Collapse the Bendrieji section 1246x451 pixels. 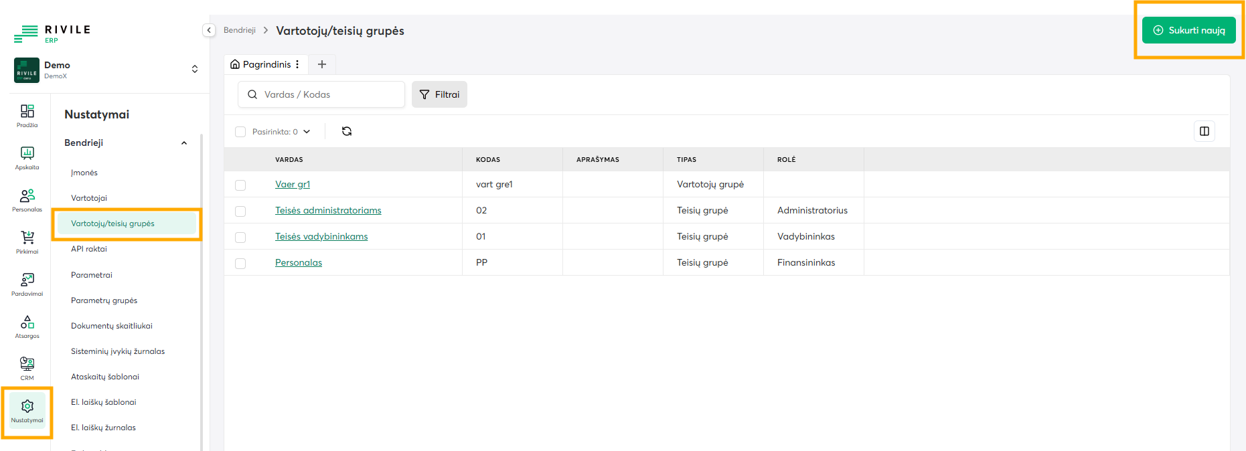click(x=184, y=143)
